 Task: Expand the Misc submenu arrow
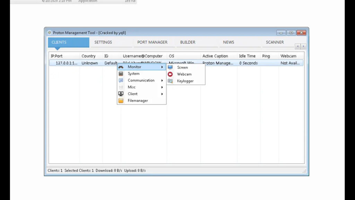(162, 87)
